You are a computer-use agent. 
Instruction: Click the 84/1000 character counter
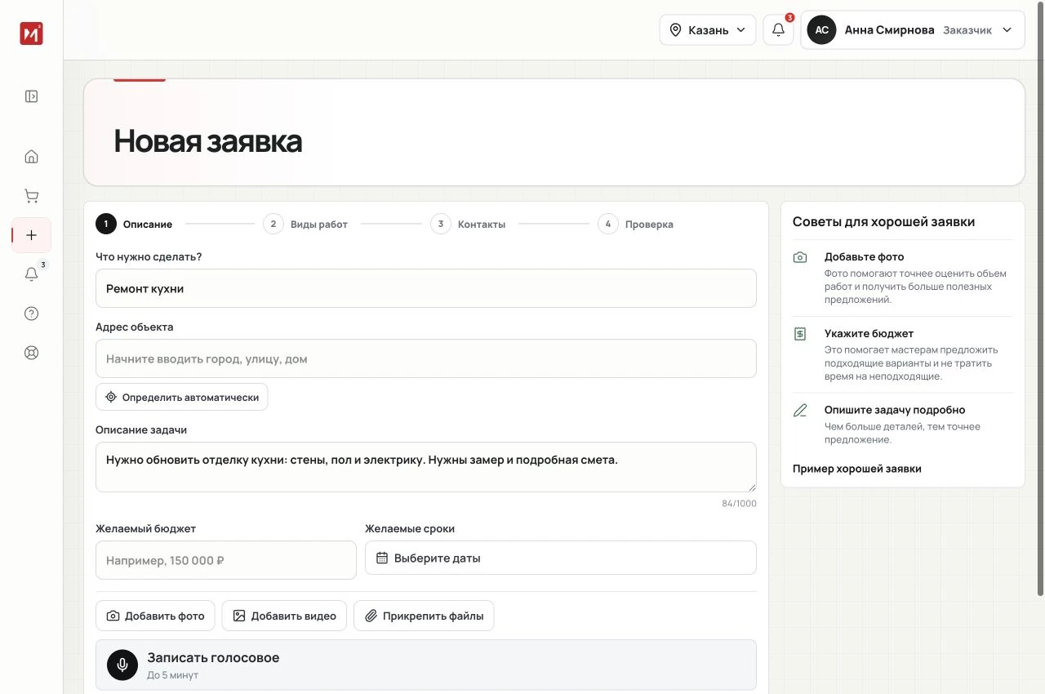tap(739, 504)
